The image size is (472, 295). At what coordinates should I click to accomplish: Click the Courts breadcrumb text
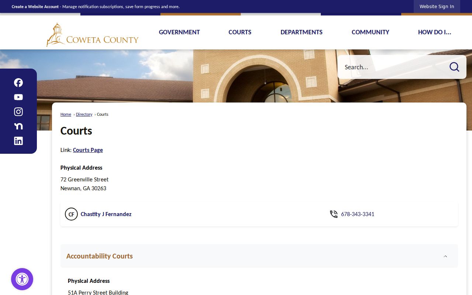[103, 114]
